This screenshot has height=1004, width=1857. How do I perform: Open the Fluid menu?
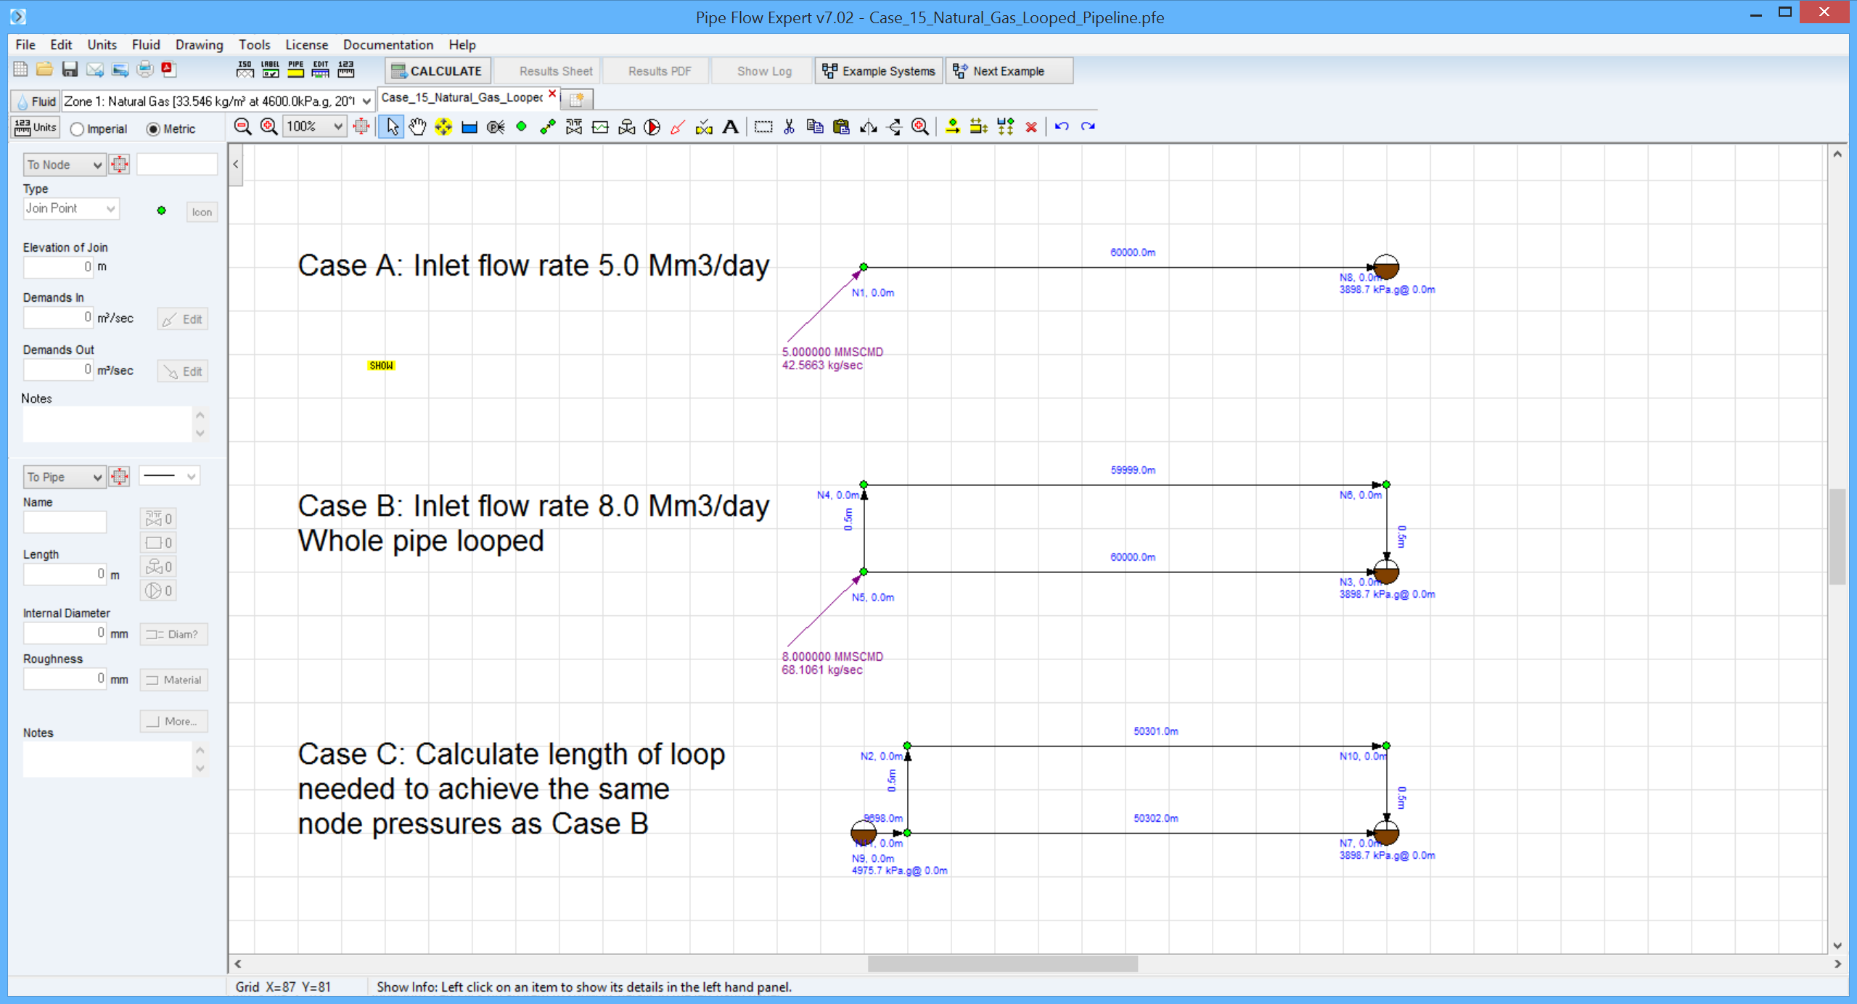click(x=146, y=44)
